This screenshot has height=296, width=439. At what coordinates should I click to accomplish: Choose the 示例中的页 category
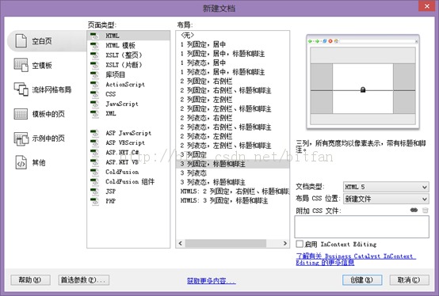click(x=39, y=138)
